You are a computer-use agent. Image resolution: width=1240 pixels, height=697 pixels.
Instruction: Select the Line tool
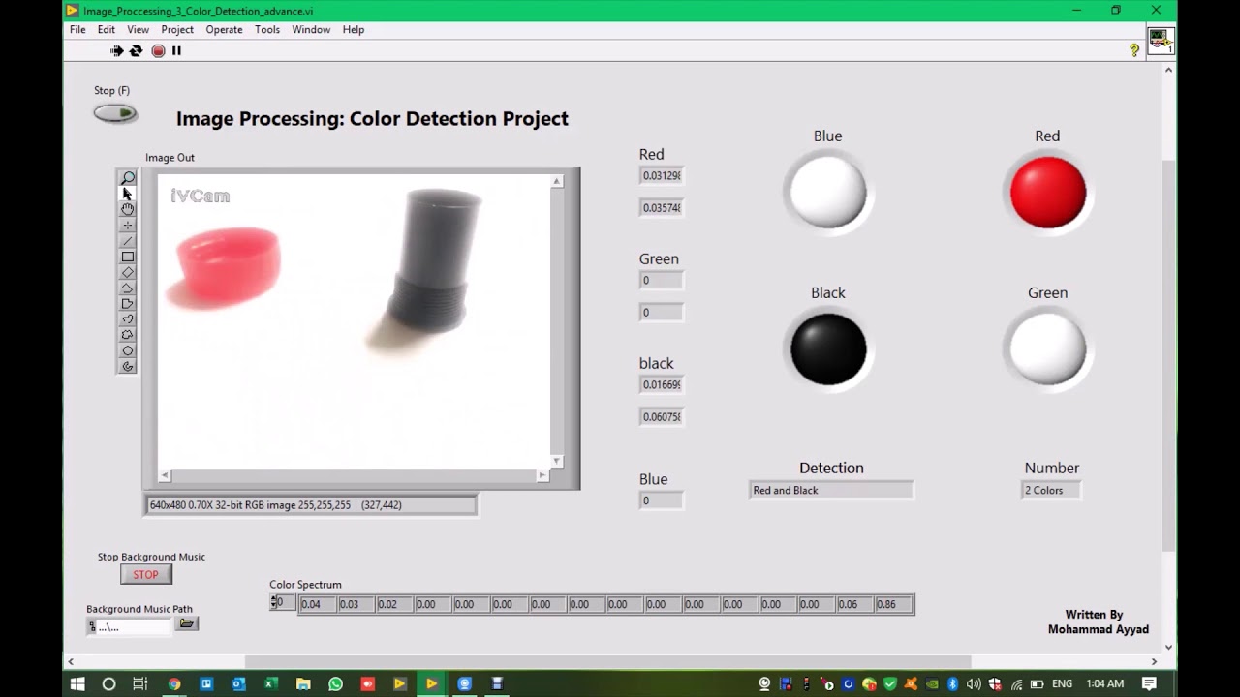point(127,241)
